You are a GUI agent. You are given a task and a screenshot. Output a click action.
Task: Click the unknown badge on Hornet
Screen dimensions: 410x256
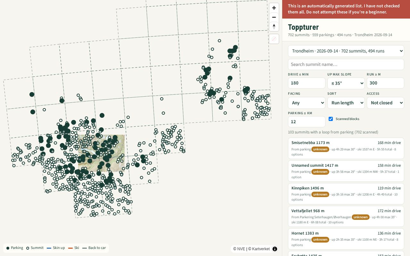coord(320,240)
